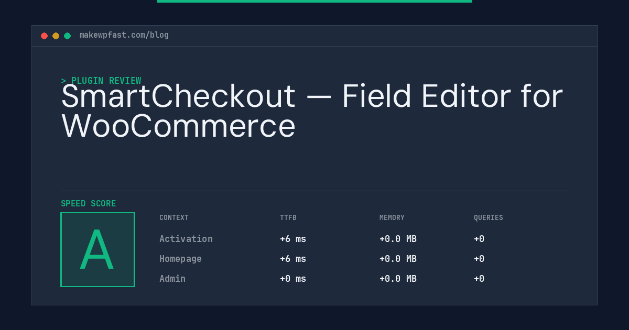This screenshot has width=629, height=330.
Task: Click the grade A score box
Action: pyautogui.click(x=97, y=249)
